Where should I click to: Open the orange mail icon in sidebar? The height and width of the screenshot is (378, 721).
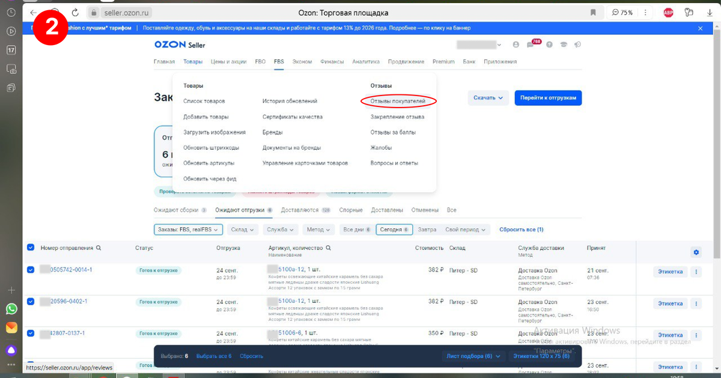(x=11, y=328)
